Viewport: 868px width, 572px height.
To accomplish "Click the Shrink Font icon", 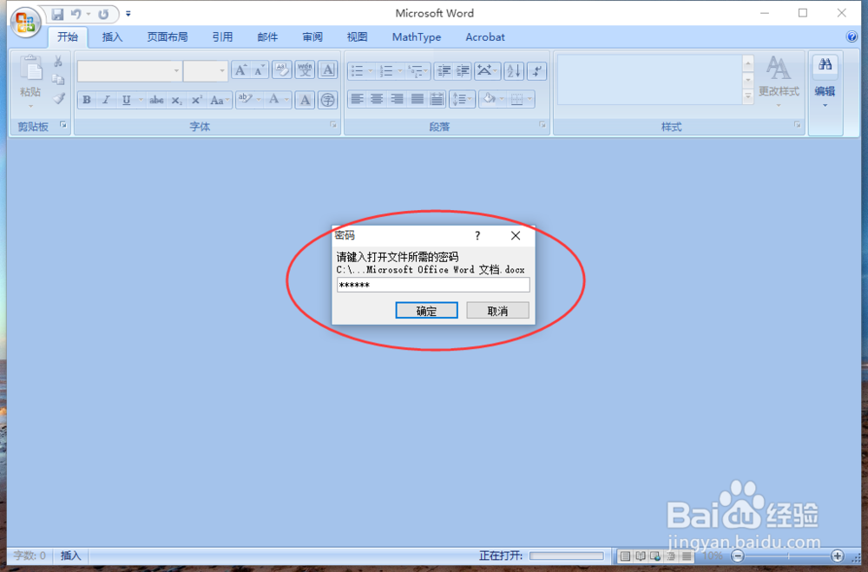I will [259, 70].
